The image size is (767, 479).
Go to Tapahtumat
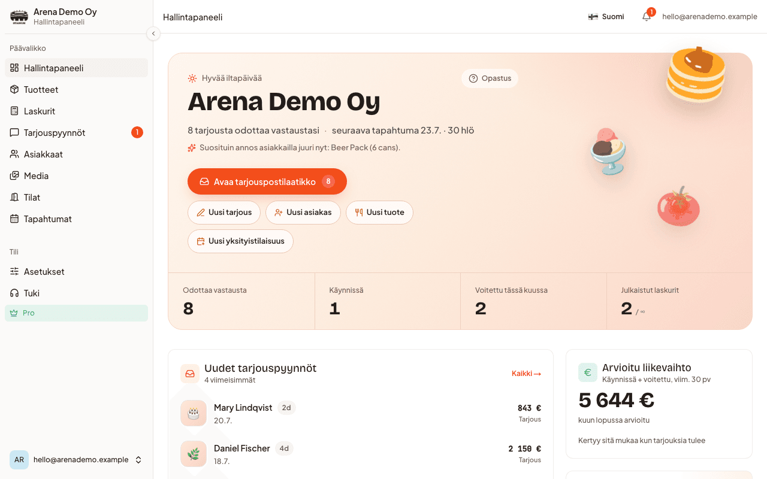click(x=76, y=219)
